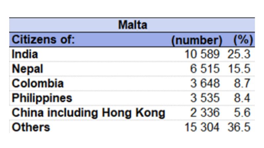264x148 pixels.
Task: Select the Others row label
Action: [x=31, y=127]
